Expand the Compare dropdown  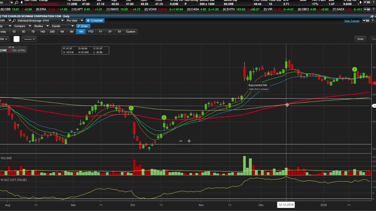[22, 26]
